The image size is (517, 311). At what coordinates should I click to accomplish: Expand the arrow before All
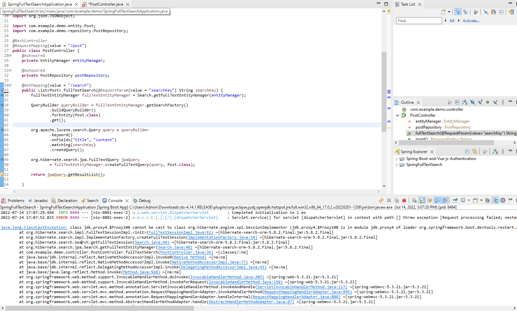[445, 20]
